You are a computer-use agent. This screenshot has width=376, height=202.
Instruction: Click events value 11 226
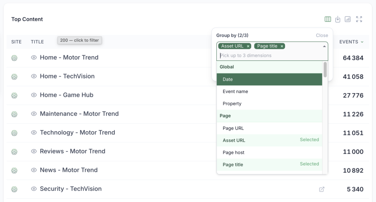(x=353, y=114)
